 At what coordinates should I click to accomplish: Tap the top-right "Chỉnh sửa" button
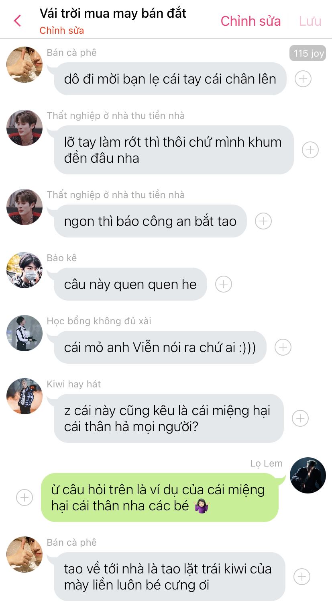click(251, 21)
